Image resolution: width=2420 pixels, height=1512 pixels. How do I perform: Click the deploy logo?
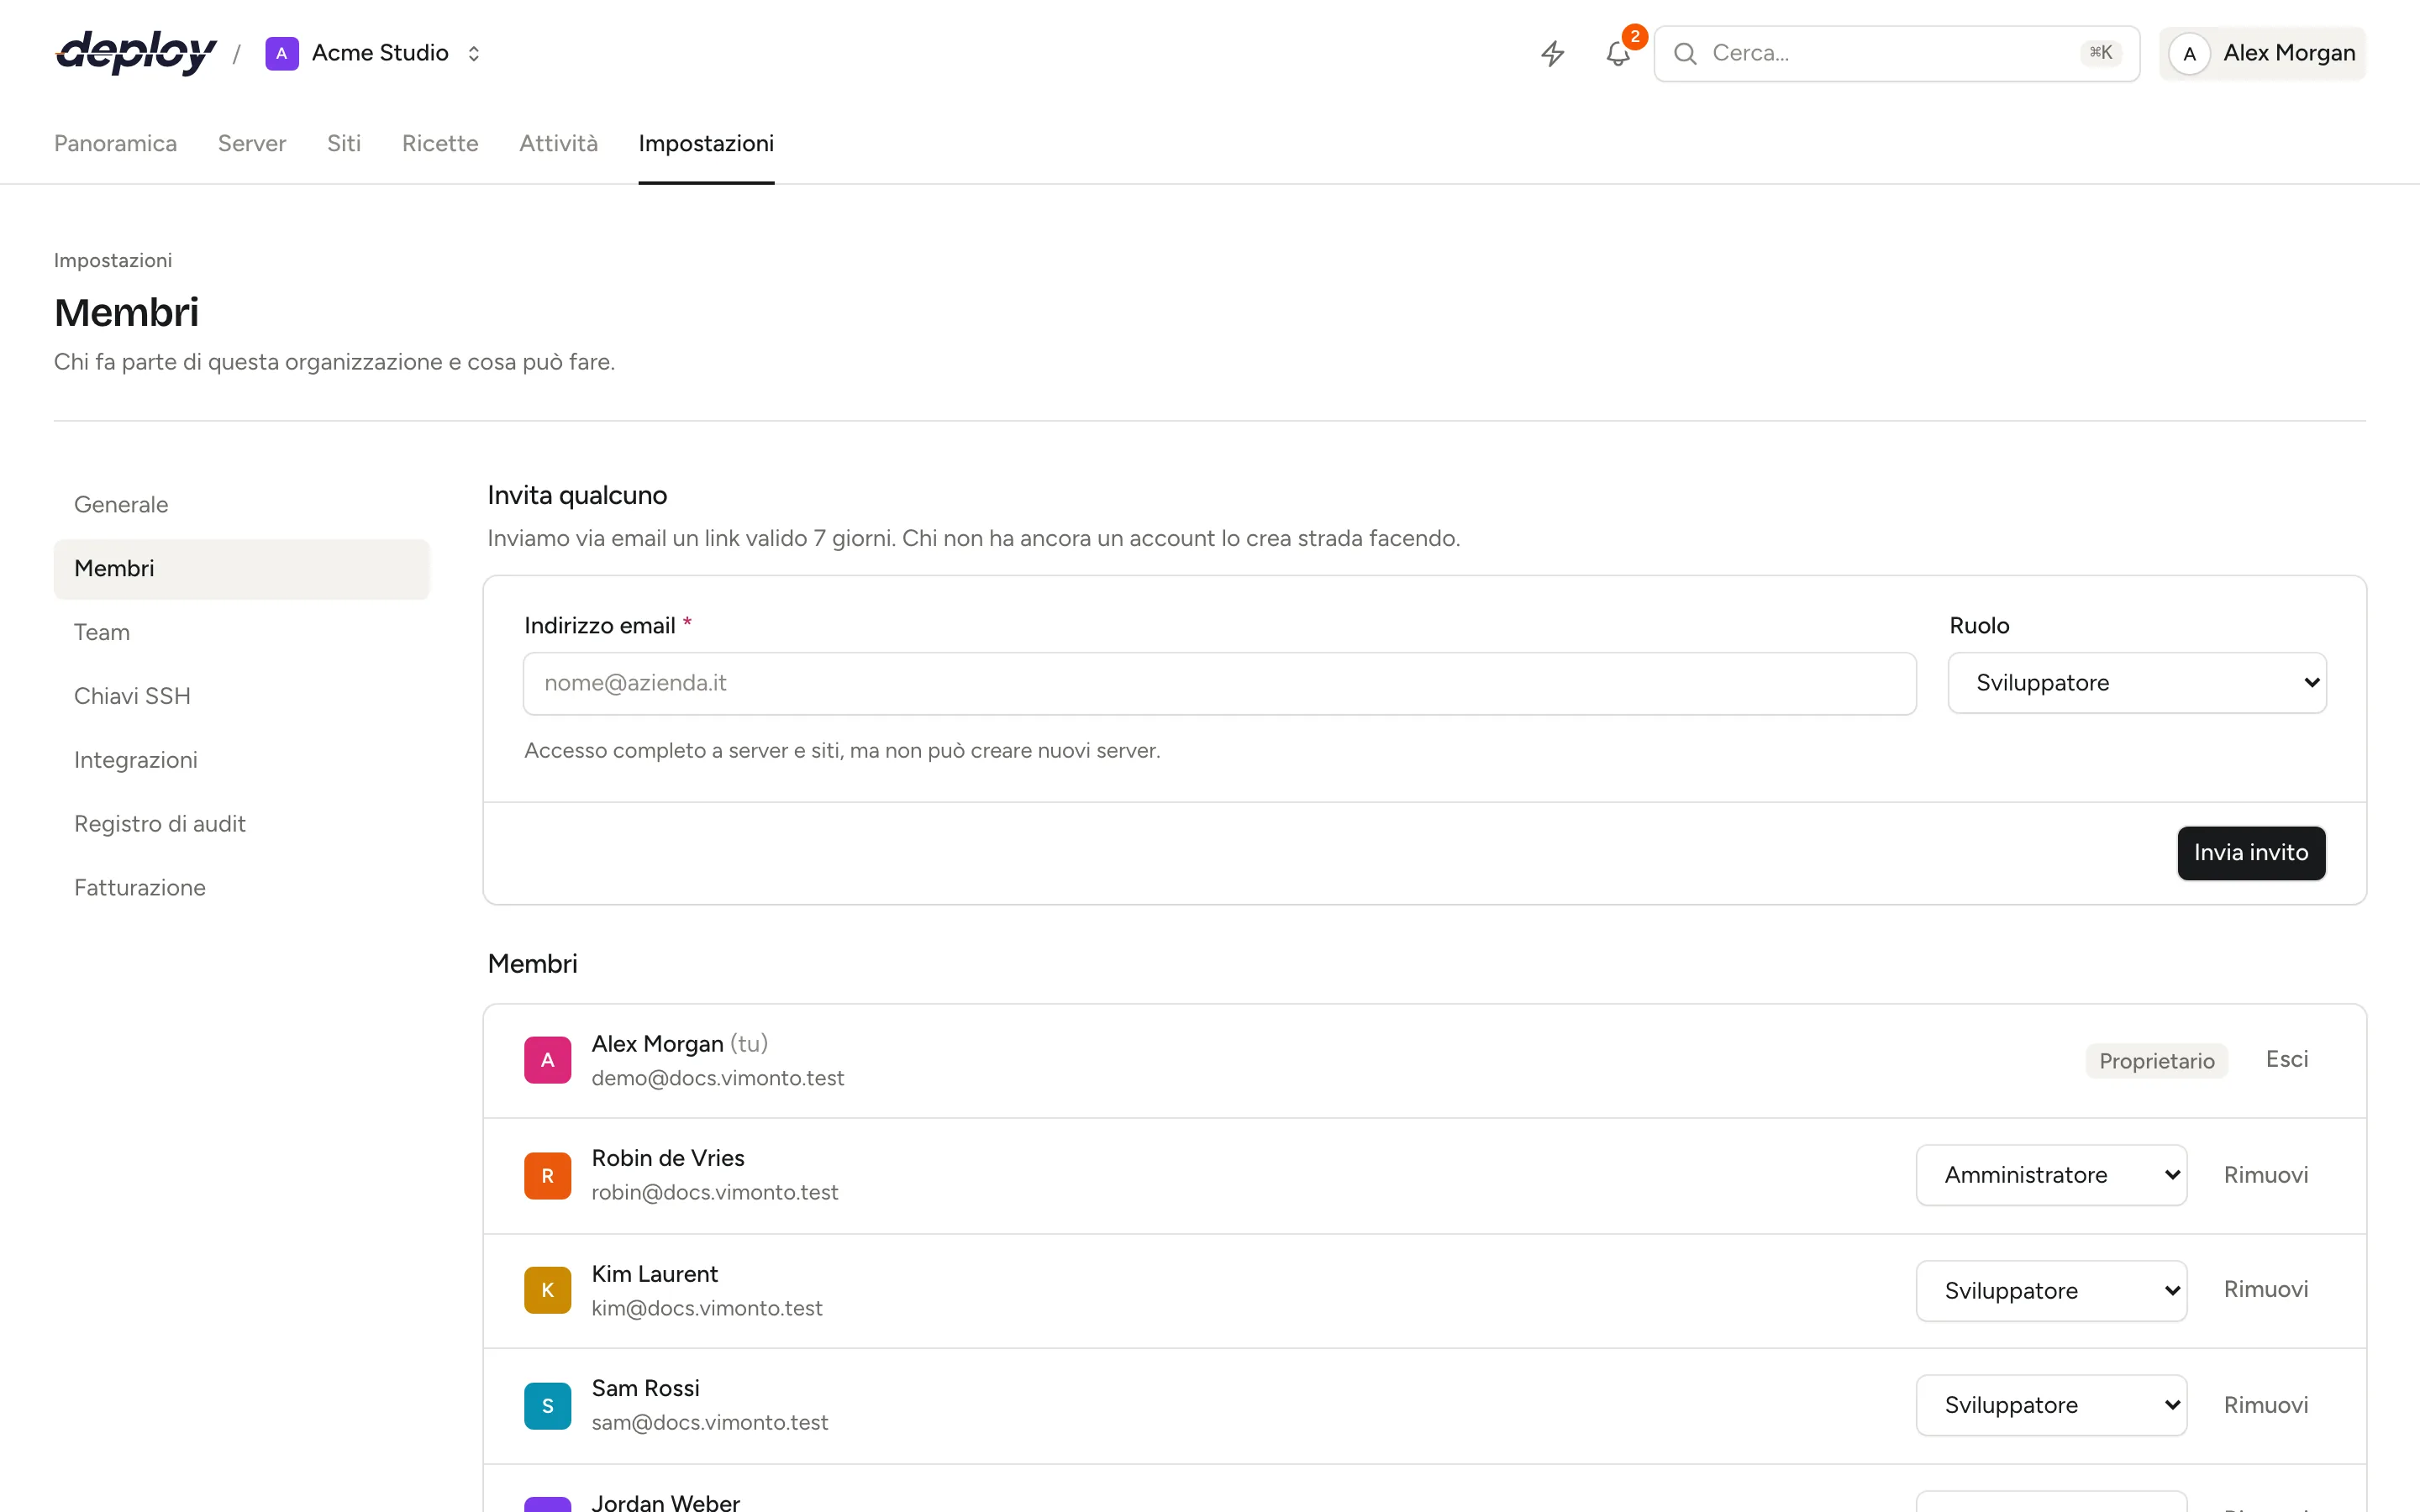(x=136, y=53)
